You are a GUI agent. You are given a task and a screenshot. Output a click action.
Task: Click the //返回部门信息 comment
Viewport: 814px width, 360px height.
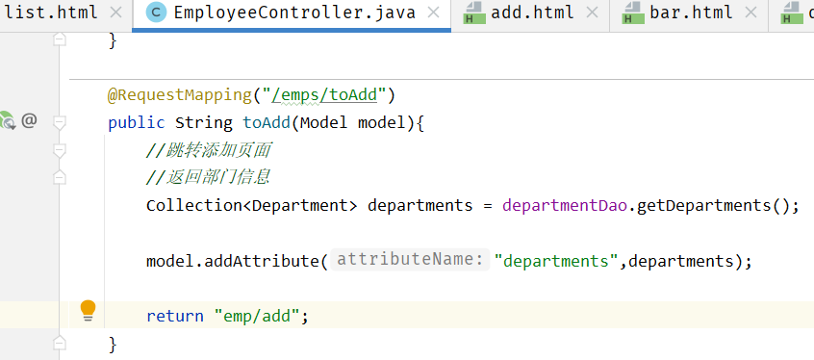pyautogui.click(x=208, y=178)
